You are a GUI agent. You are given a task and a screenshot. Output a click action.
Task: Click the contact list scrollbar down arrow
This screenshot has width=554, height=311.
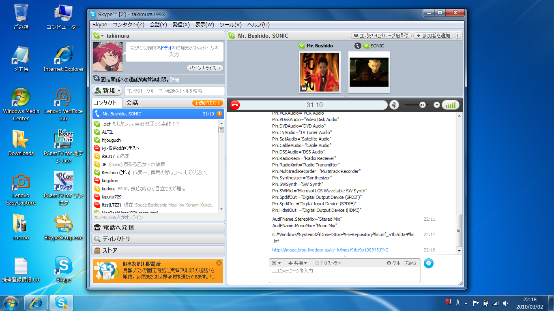pos(221,209)
